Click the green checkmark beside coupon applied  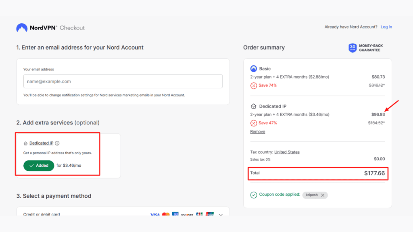coord(253,195)
